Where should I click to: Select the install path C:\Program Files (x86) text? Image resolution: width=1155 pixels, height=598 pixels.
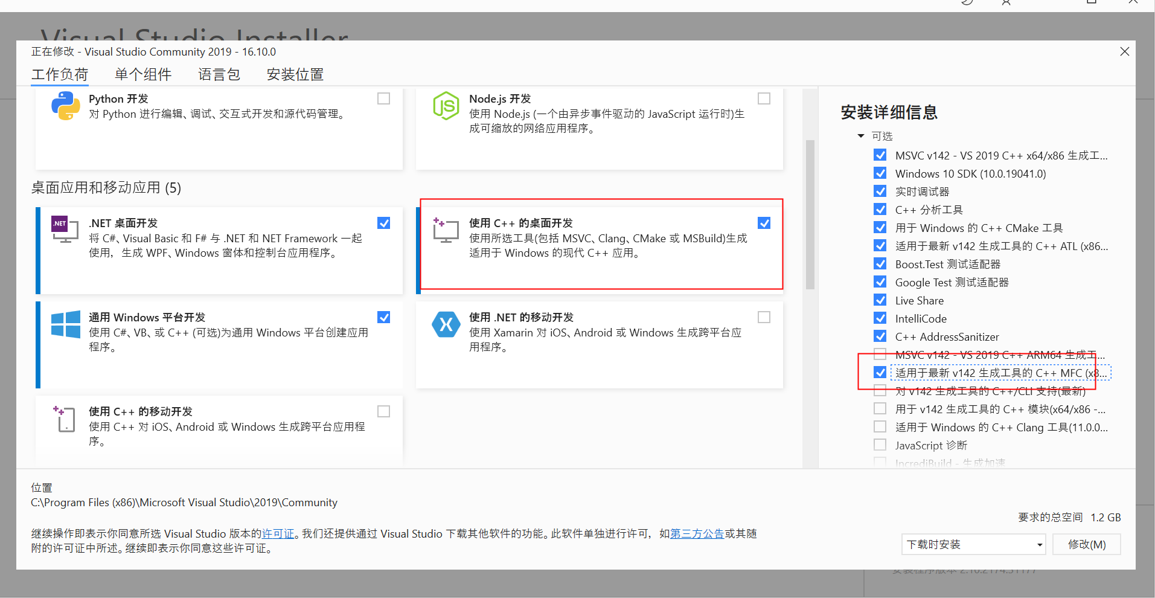click(x=184, y=503)
